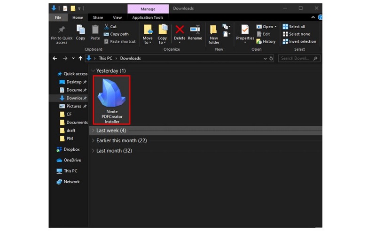Open the Properties dropdown arrow

pyautogui.click(x=245, y=42)
